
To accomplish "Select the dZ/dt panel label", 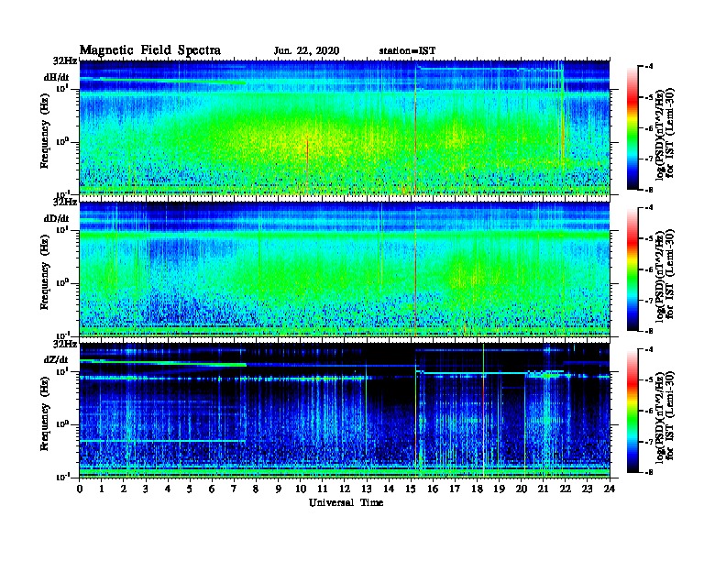I will click(x=56, y=359).
